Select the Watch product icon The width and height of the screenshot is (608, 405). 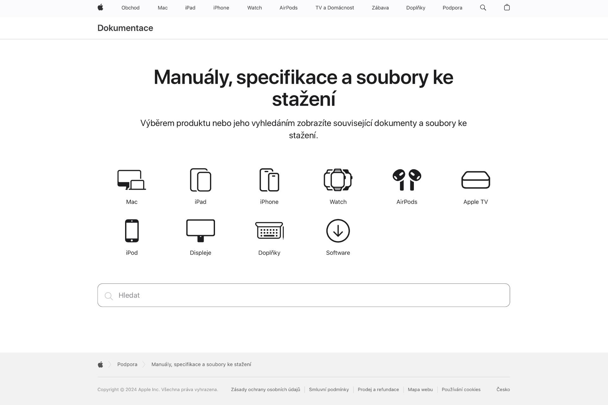coord(338,180)
